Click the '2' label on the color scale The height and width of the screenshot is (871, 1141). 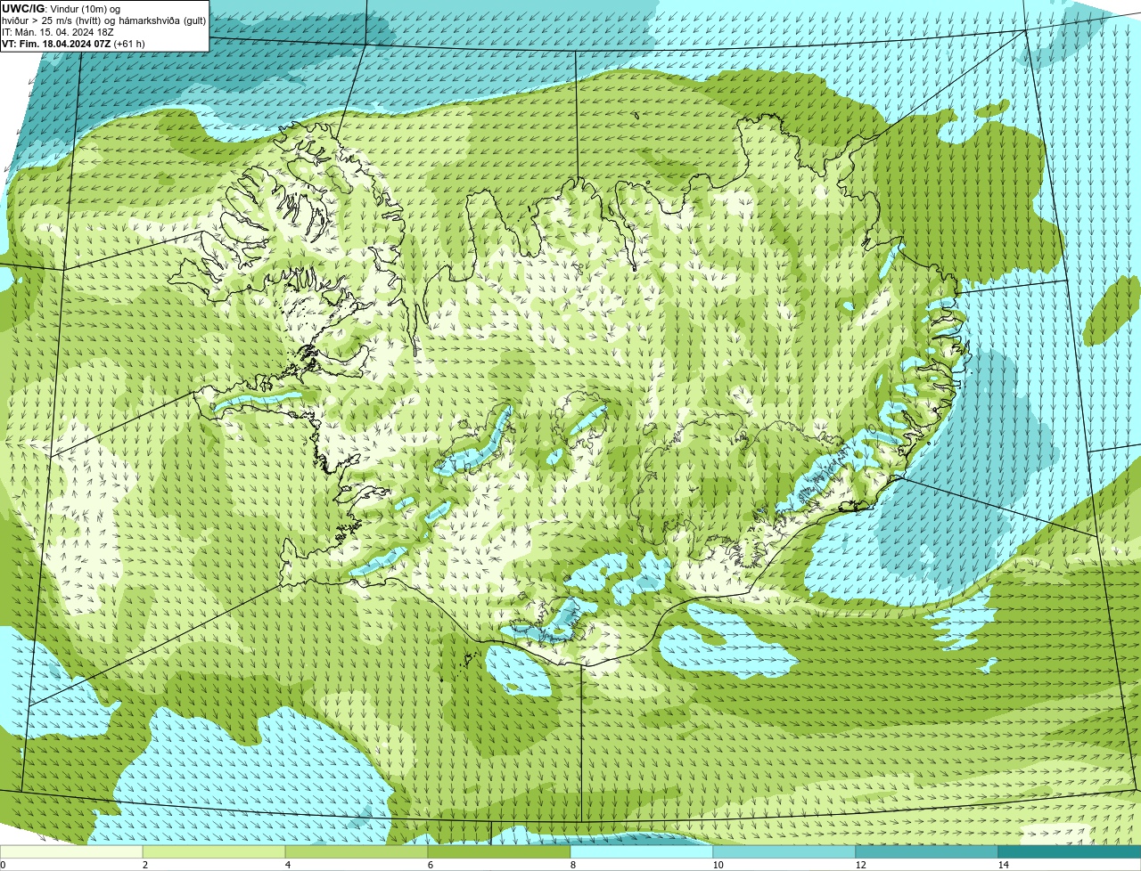144,865
